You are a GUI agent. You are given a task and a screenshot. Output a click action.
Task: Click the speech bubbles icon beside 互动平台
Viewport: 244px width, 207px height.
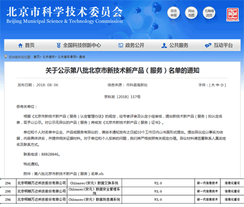tap(208, 45)
